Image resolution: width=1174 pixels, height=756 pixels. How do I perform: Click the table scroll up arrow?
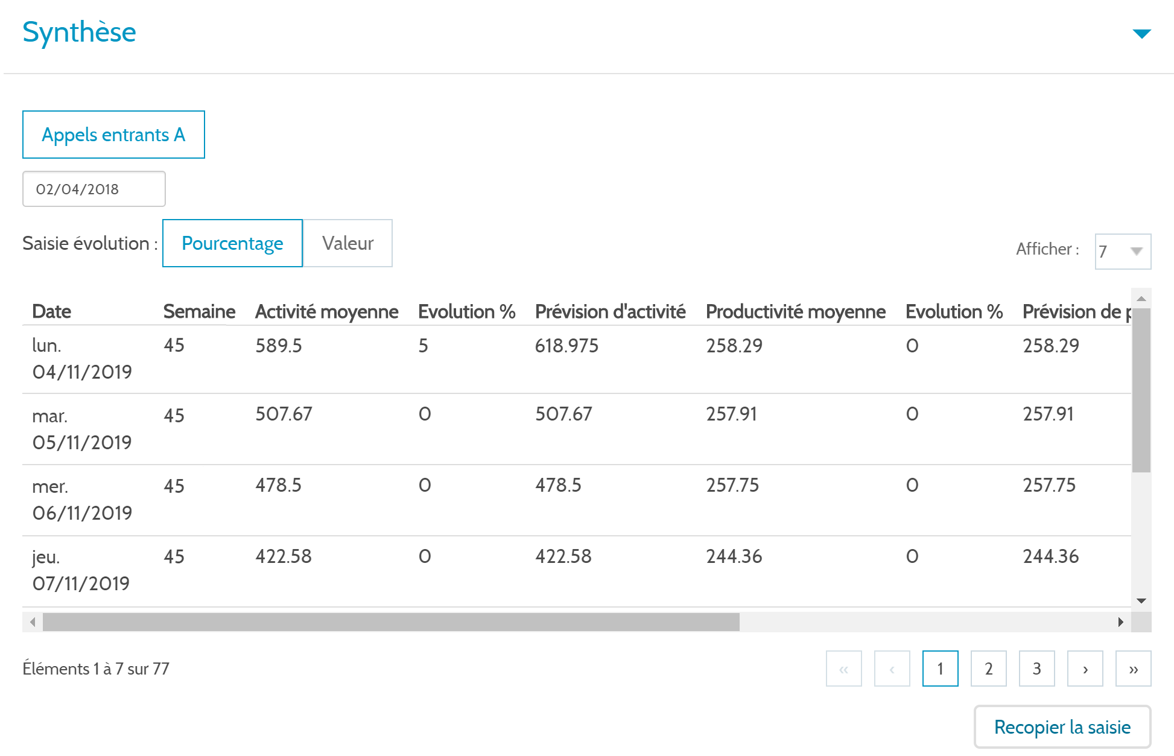(1141, 299)
